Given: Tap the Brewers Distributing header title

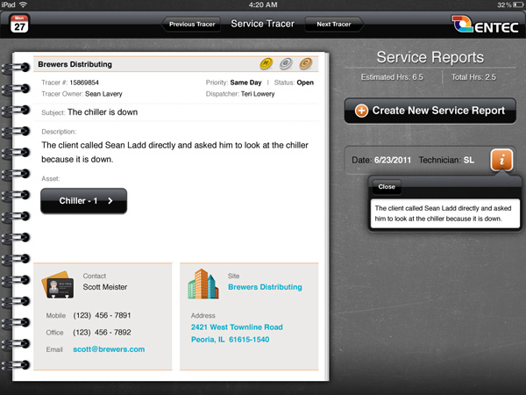Looking at the screenshot, I should pyautogui.click(x=75, y=64).
